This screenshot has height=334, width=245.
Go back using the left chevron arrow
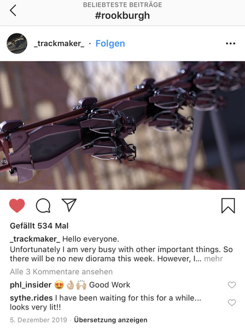coord(13,11)
